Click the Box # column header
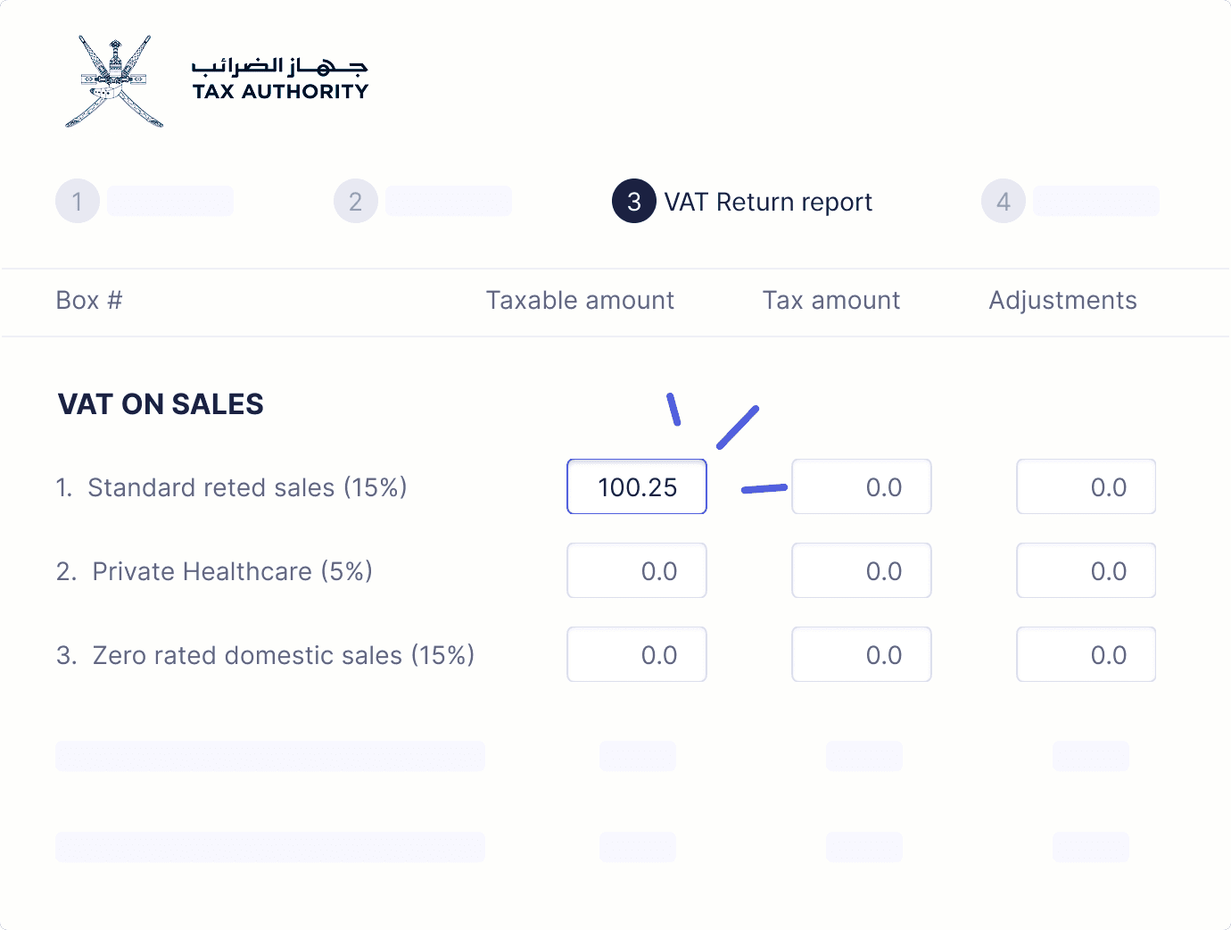 [89, 301]
